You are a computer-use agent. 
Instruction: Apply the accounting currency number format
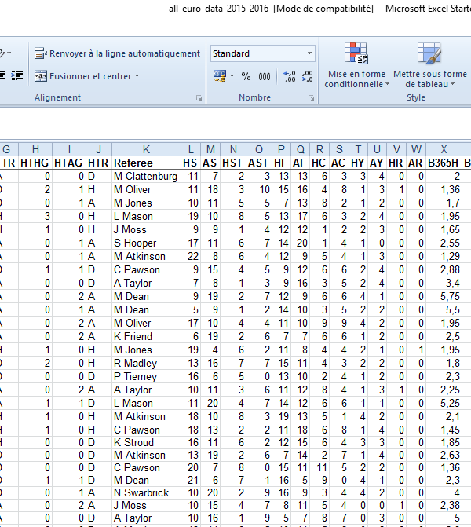click(221, 76)
